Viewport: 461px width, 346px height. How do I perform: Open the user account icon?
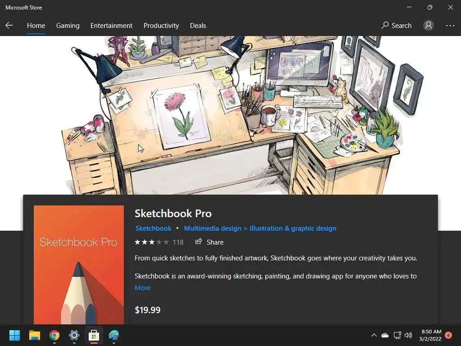(429, 26)
